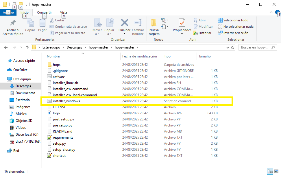The image size is (281, 175).
Task: Open Imágenes in the navigation pane
Action: (20, 107)
